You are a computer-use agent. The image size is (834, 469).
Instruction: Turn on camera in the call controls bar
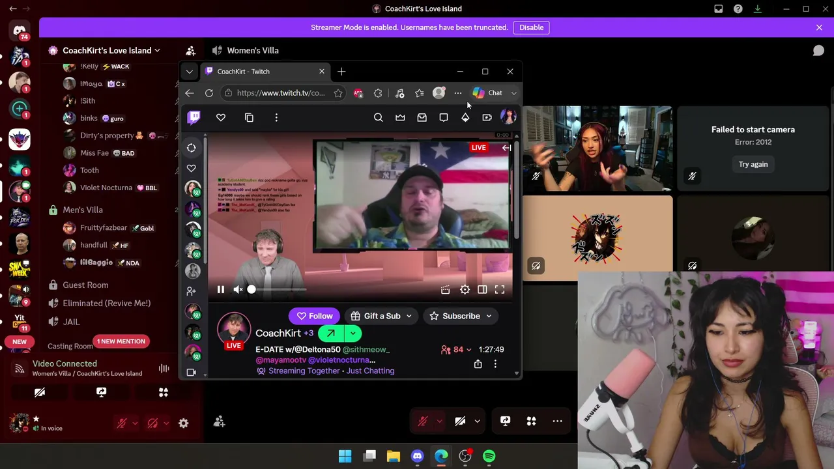point(460,421)
